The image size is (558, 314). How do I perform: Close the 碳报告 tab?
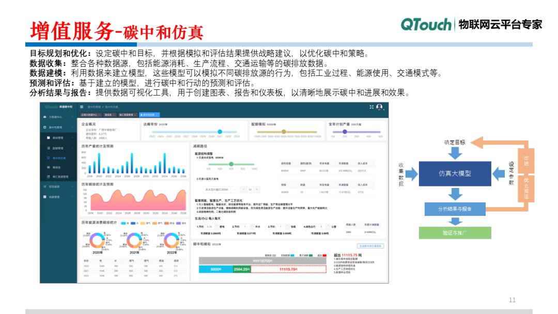tap(114, 115)
